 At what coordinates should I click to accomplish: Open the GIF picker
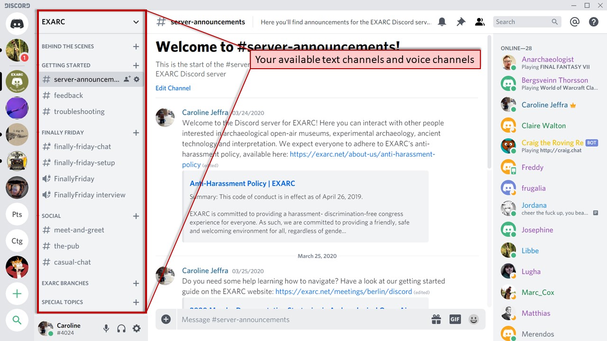point(455,319)
